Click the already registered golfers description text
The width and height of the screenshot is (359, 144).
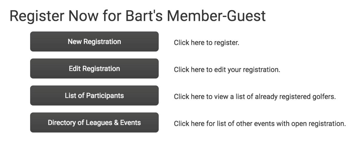coord(255,97)
